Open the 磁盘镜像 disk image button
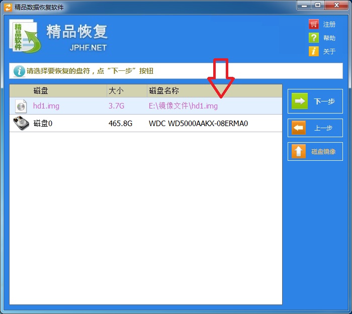The width and height of the screenshot is (352, 314). pos(315,151)
